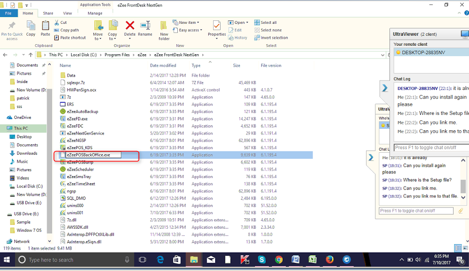Switch to large icons view button
Image resolution: width=469 pixels, height=271 pixels.
[x=466, y=248]
